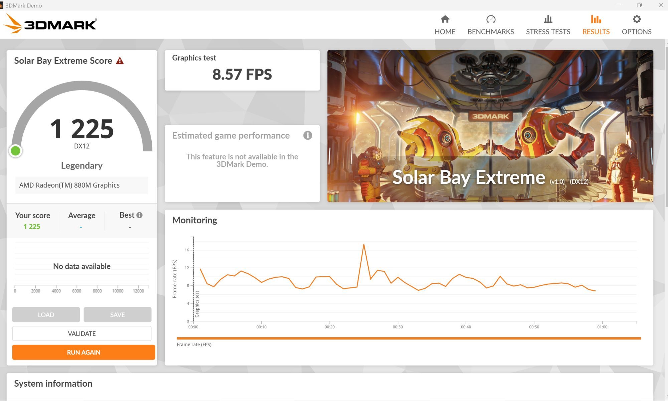Switch to the BENCHMARKS tab label
Image resolution: width=668 pixels, height=401 pixels.
point(491,32)
